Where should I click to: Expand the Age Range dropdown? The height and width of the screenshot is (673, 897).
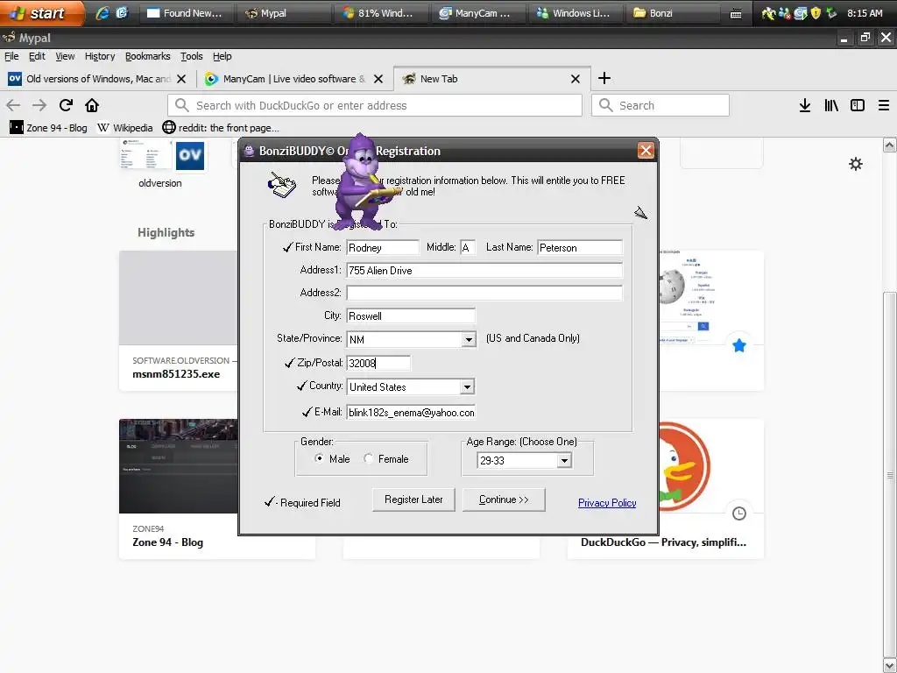(564, 460)
